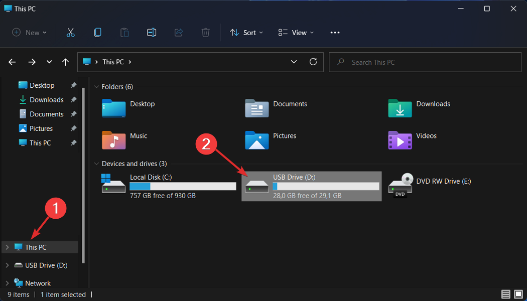Select the USB Drive (D:) in Devices
527x301 pixels.
tap(312, 186)
